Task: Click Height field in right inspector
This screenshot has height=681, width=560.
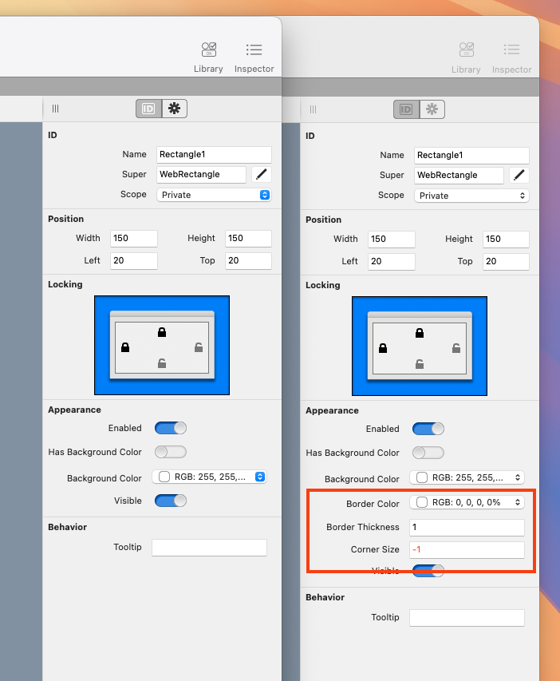Action: pyautogui.click(x=506, y=240)
